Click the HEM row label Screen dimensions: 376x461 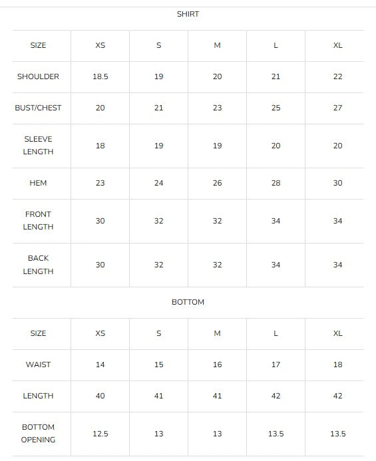pyautogui.click(x=38, y=183)
